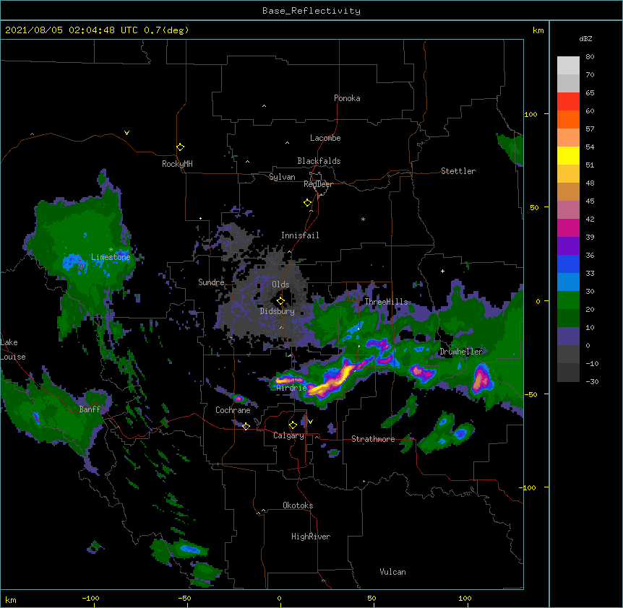Select the Limestone label
Screen dimensions: 623x608
(x=111, y=257)
